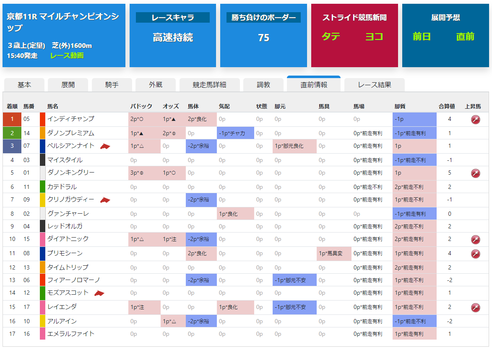Image resolution: width=492 pixels, height=348 pixels.
Task: Click rising-horse arrow icon for レイエンダ
Action: (475, 307)
